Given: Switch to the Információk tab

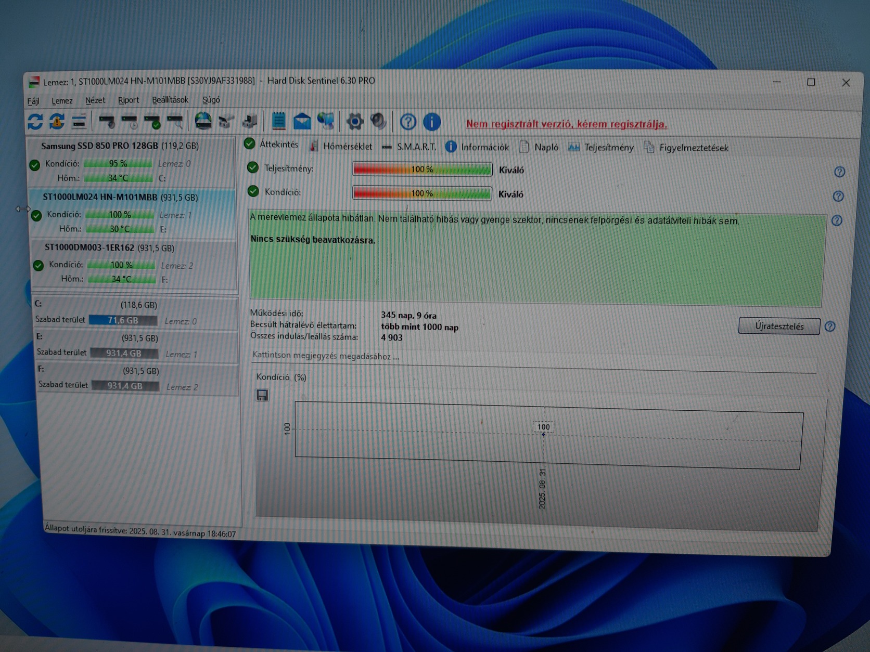Looking at the screenshot, I should pos(477,147).
